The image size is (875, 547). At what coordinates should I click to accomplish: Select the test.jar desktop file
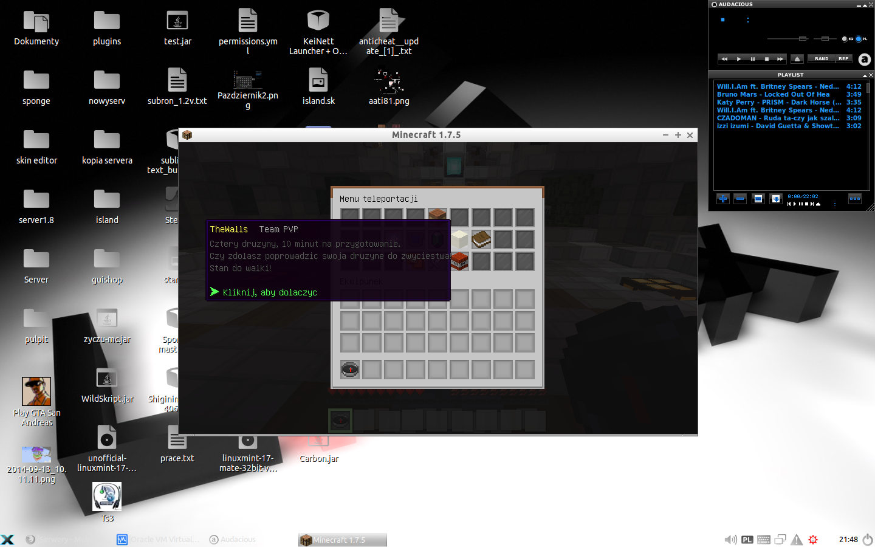click(177, 28)
